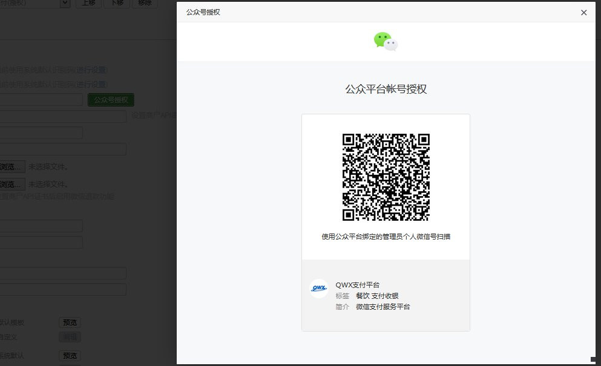Click the 下移 button in the background page

point(117,4)
